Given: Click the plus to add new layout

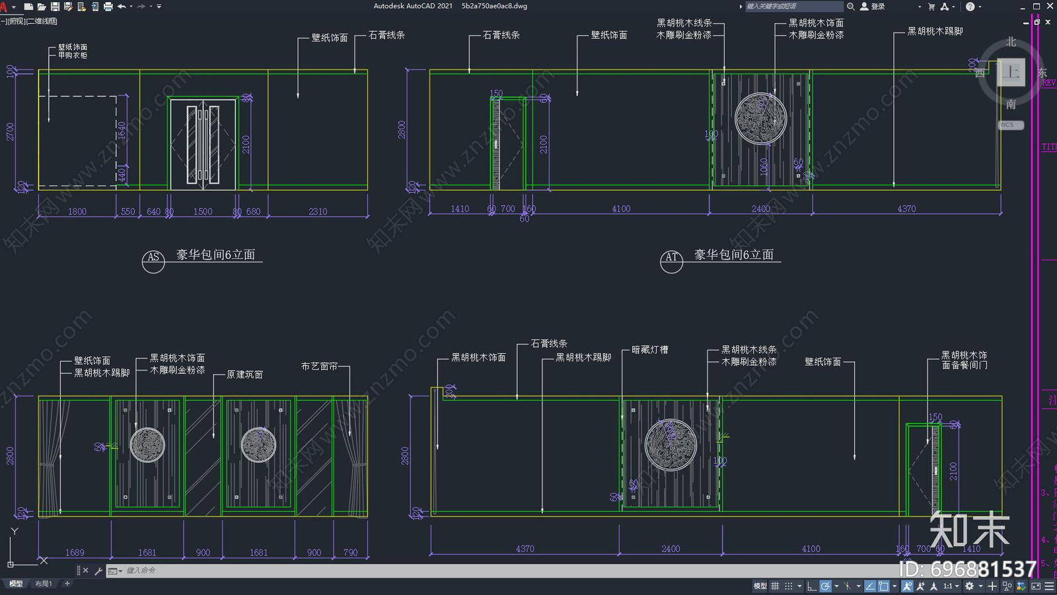Looking at the screenshot, I should 67,584.
